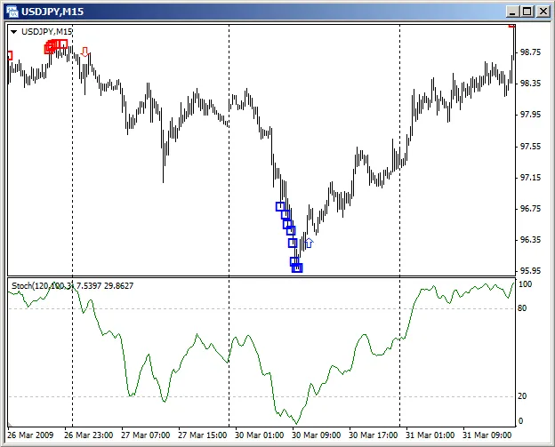
Task: Click the chart window icon in title bar
Action: [12, 12]
